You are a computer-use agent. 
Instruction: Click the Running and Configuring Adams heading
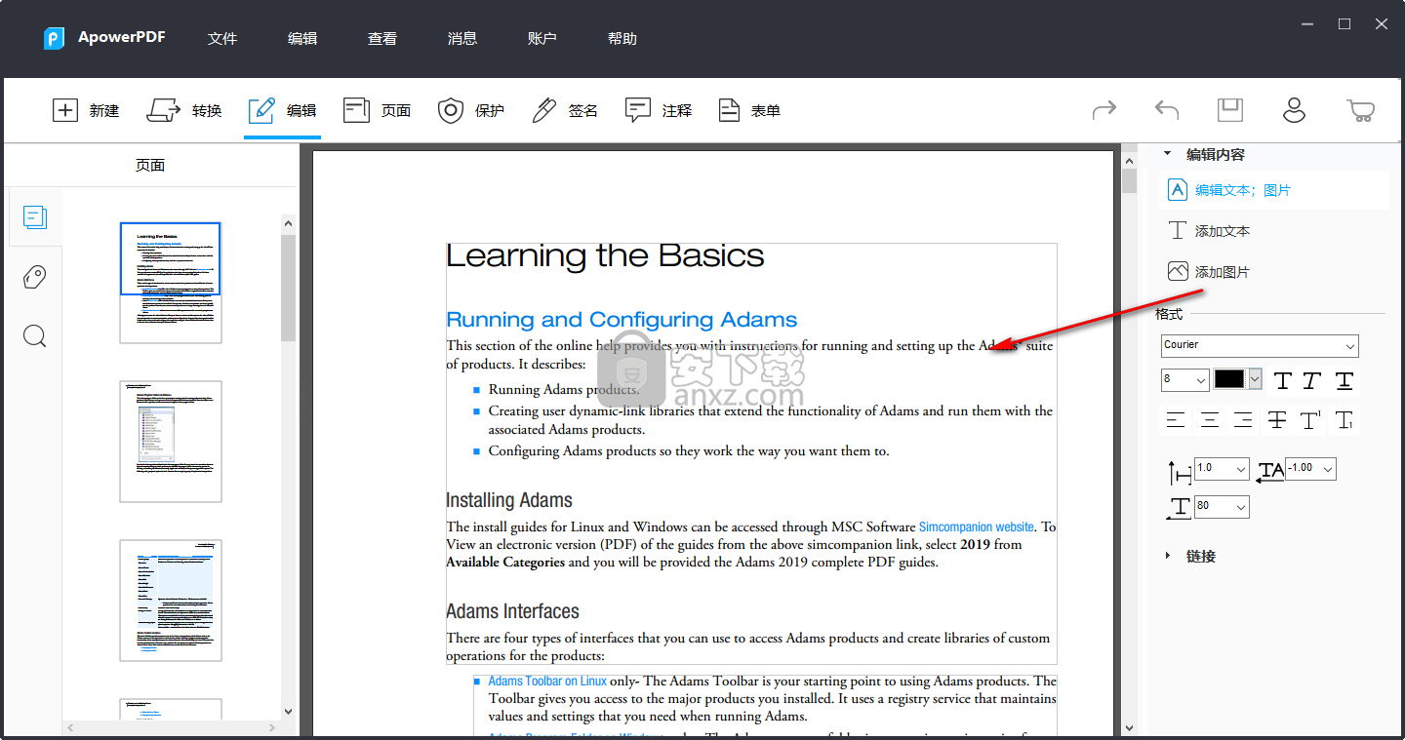tap(622, 320)
